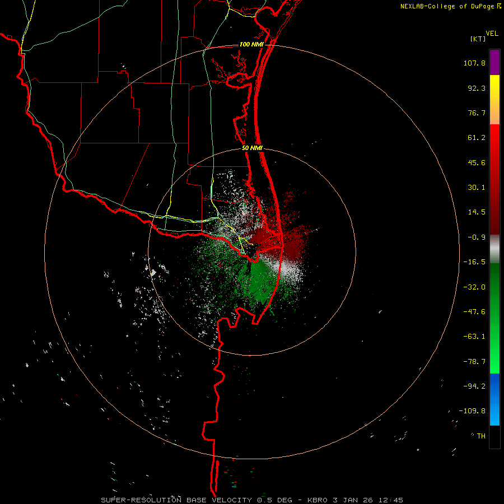Click the purple segment of the velocity color bar

click(494, 62)
